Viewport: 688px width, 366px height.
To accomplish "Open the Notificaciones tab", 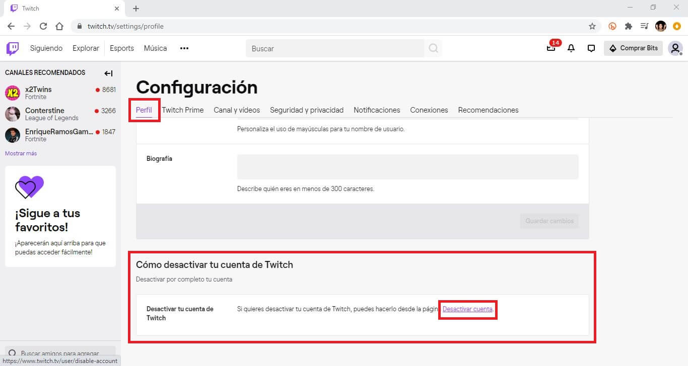I will tap(377, 110).
